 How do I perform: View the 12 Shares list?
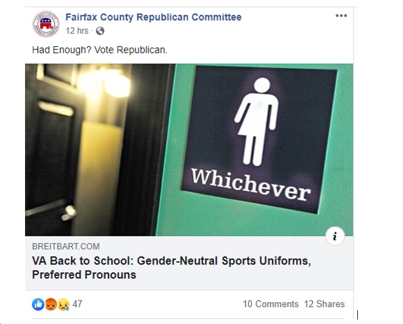(x=325, y=304)
